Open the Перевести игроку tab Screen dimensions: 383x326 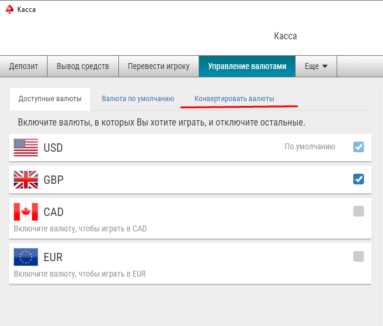(159, 67)
